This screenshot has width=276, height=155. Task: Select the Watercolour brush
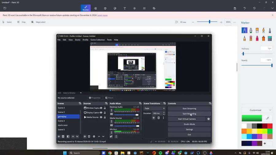tap(263, 30)
